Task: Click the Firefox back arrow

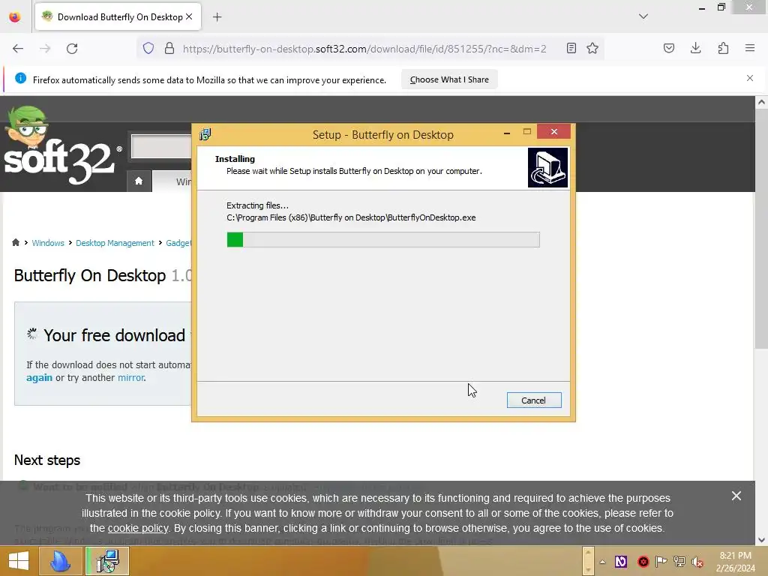Action: [x=18, y=49]
